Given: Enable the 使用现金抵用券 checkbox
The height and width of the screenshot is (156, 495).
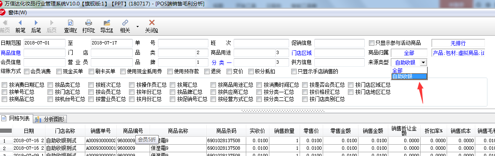Looking at the screenshot, I should (123, 72).
